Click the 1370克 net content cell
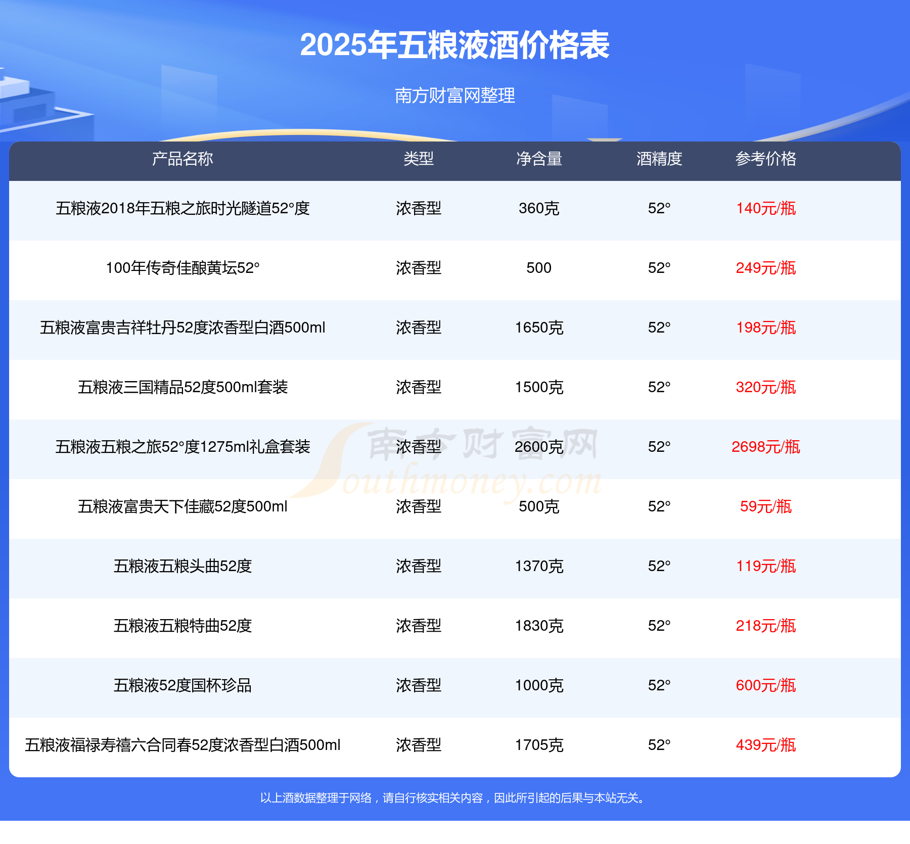Image resolution: width=910 pixels, height=844 pixels. pos(539,566)
